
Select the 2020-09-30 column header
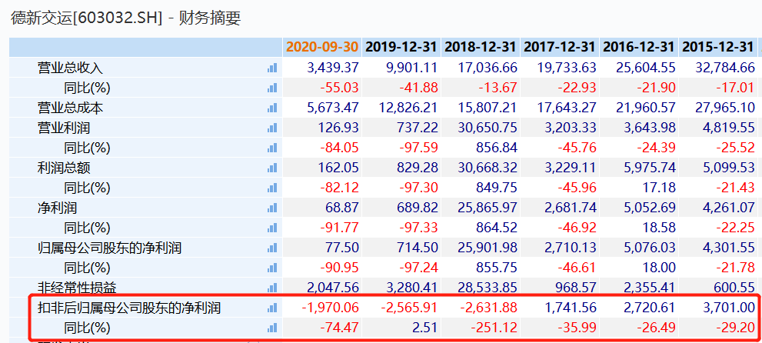322,47
